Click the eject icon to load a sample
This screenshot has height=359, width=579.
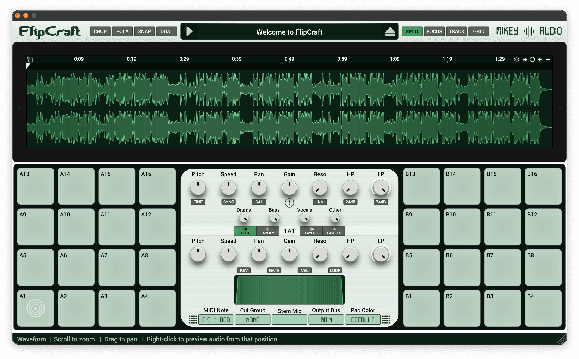pyautogui.click(x=390, y=32)
